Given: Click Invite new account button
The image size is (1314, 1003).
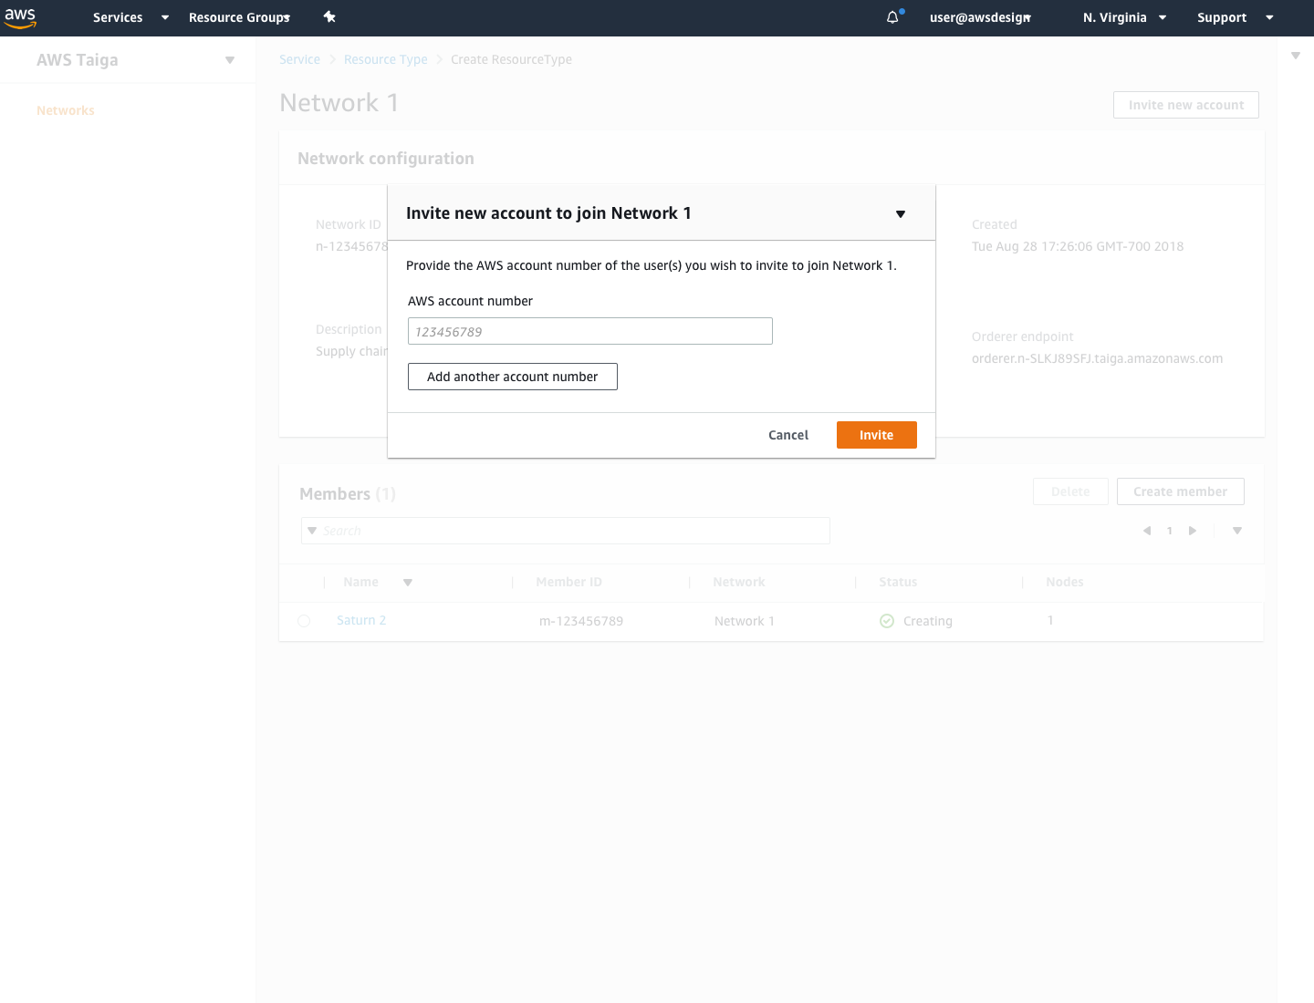Looking at the screenshot, I should point(1186,105).
